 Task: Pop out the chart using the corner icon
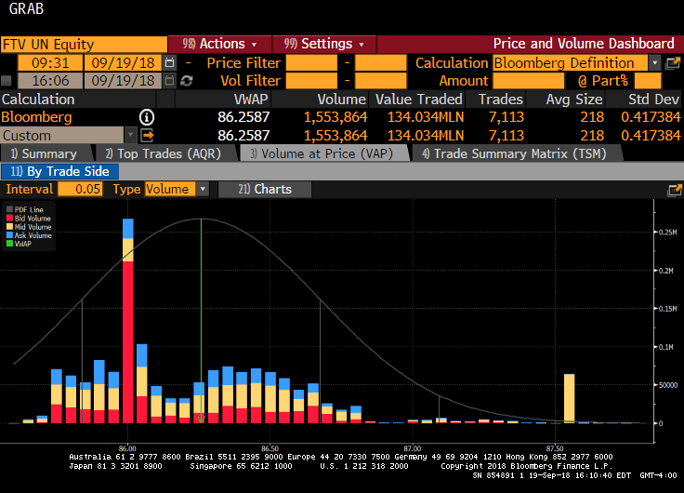click(x=675, y=190)
